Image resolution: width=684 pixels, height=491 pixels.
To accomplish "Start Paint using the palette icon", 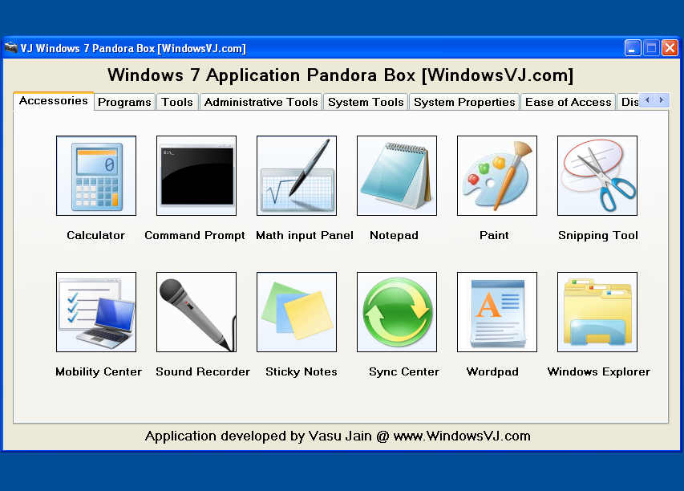I will point(497,176).
